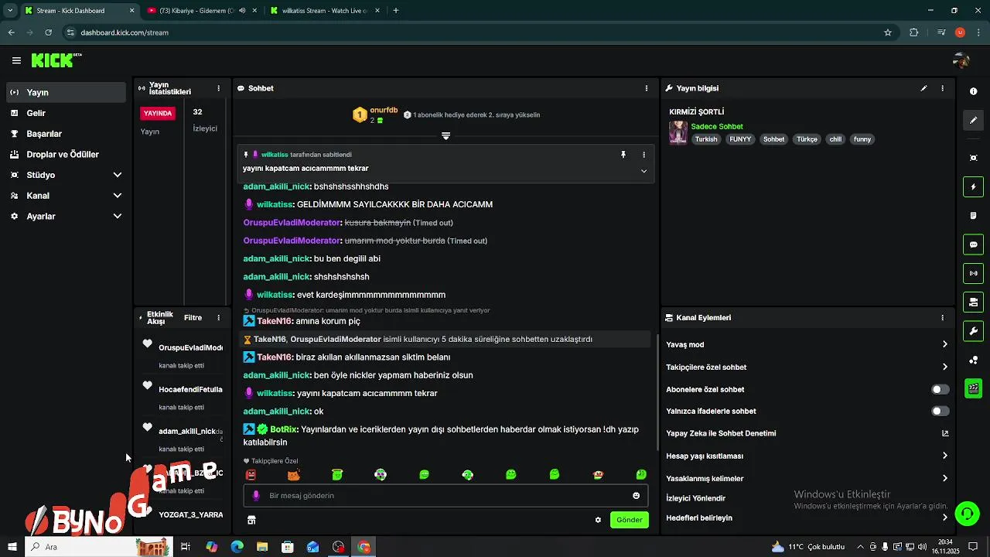This screenshot has height=557, width=990.
Task: Click username adam_akilli_nick in the bshshshsshhshdhs message
Action: (x=276, y=186)
